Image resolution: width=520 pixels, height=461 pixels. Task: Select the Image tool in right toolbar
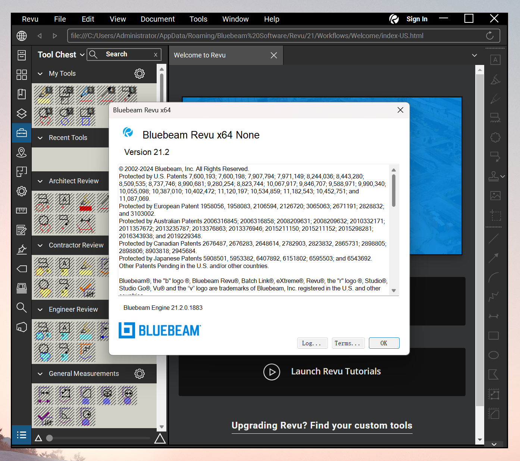(495, 196)
